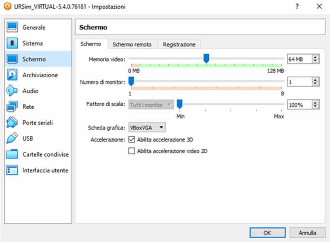Click the monitor count field showing 1
Screen dimensions: 330x242
pos(299,82)
